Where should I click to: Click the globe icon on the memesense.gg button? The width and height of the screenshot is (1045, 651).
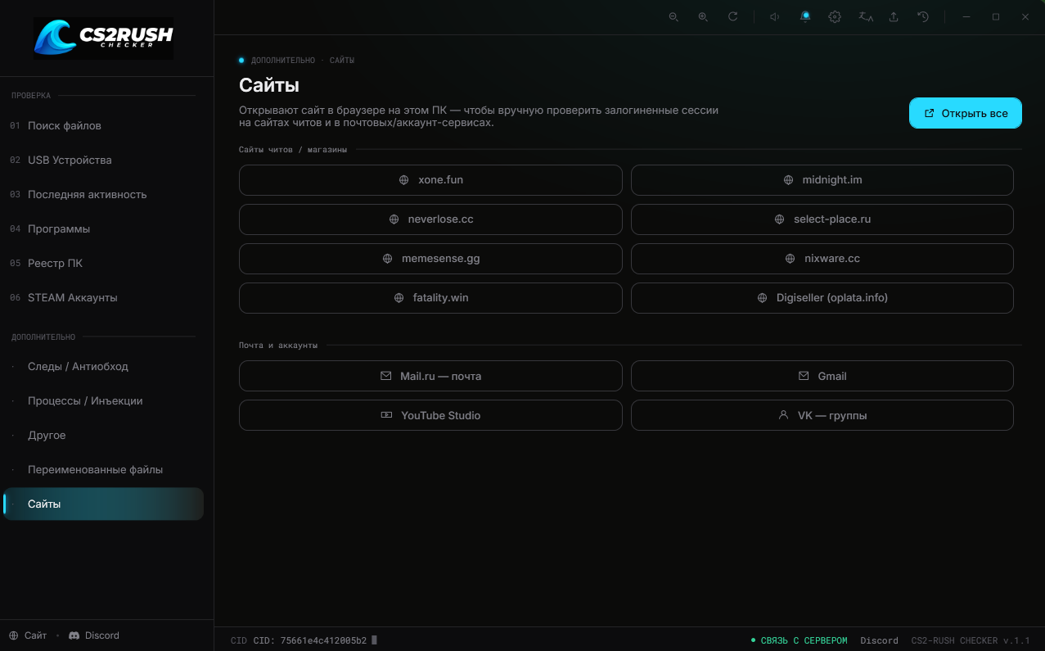pos(387,259)
